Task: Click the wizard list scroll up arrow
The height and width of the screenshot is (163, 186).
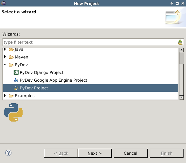Action: (181, 50)
